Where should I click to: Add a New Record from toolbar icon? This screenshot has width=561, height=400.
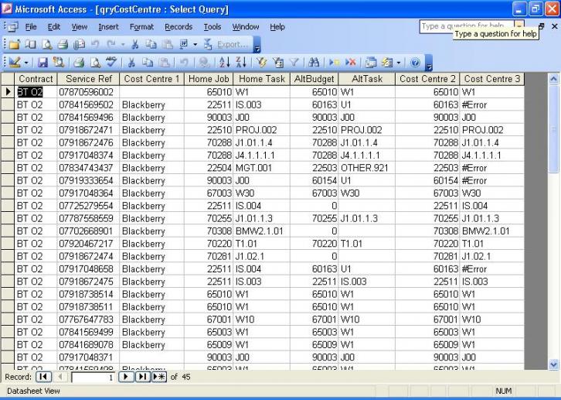(334, 63)
